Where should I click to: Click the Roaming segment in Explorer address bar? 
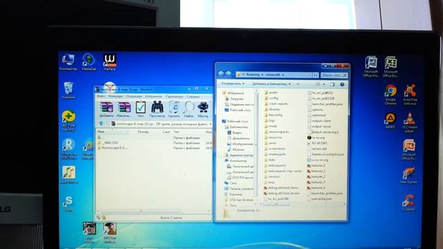253,75
